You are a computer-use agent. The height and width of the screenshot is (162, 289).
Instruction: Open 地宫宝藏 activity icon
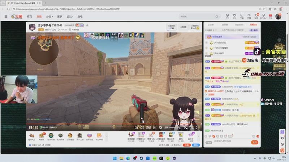51,137
